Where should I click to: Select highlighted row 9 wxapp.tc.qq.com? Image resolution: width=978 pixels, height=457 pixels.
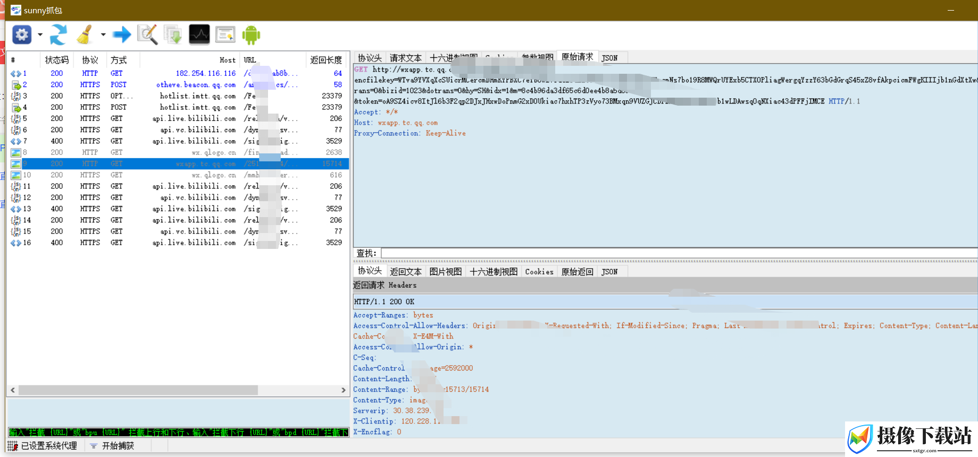(x=178, y=164)
